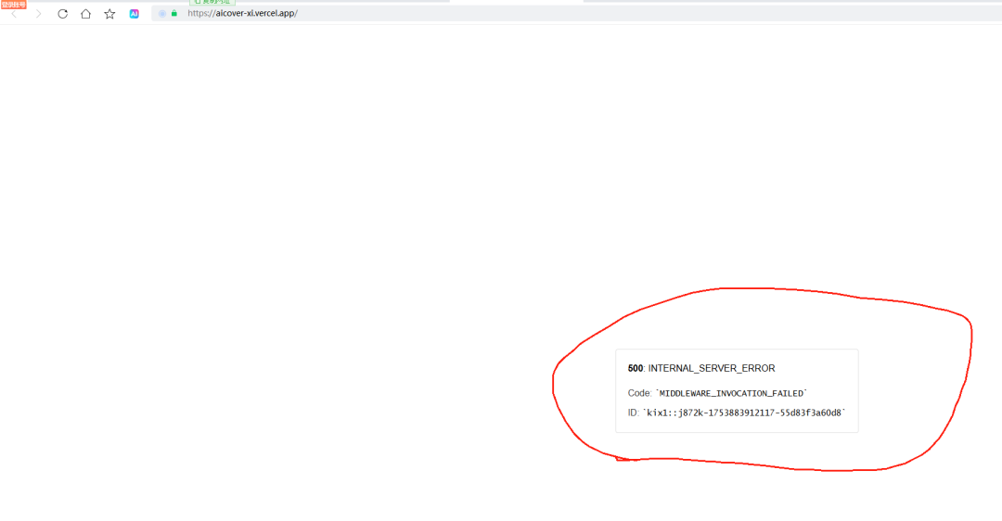Open the AI assistant toolbar icon
The image size is (1002, 521).
click(135, 14)
